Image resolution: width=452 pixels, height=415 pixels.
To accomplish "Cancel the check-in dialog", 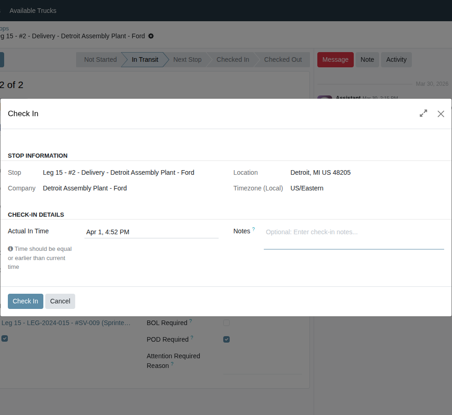I will click(60, 301).
